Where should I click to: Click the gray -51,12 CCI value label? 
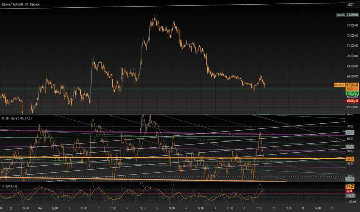(350, 195)
